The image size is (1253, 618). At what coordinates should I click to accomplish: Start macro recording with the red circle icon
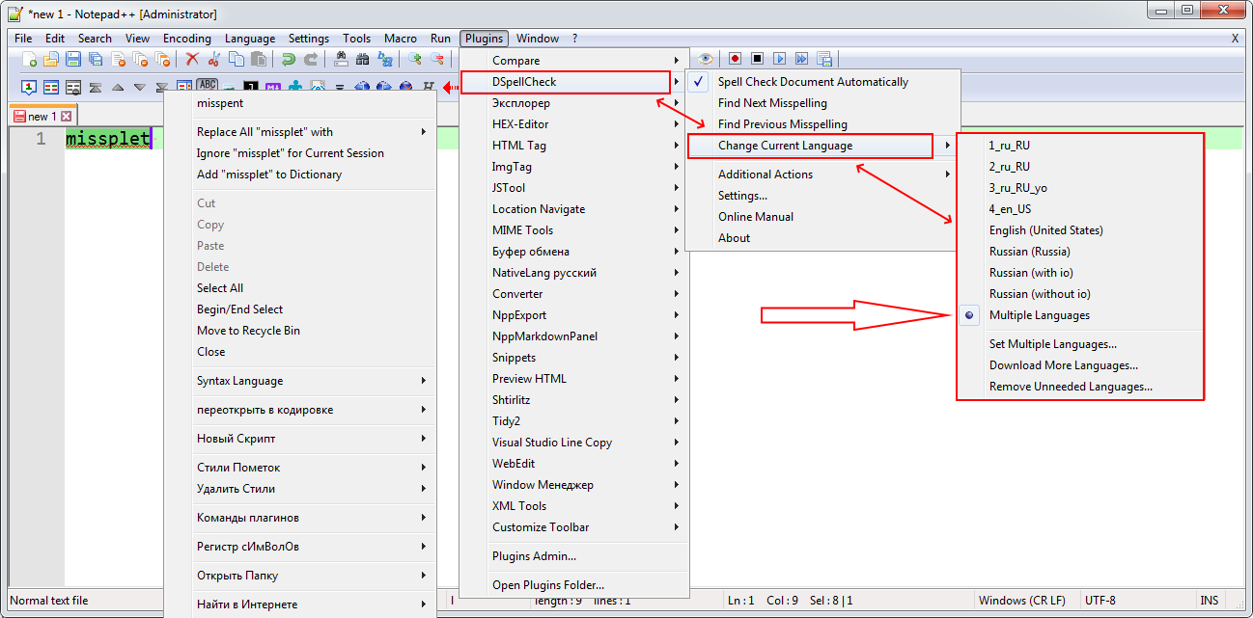coord(736,60)
